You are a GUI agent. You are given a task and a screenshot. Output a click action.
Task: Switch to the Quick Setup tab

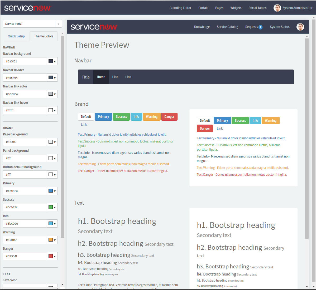[x=16, y=36]
